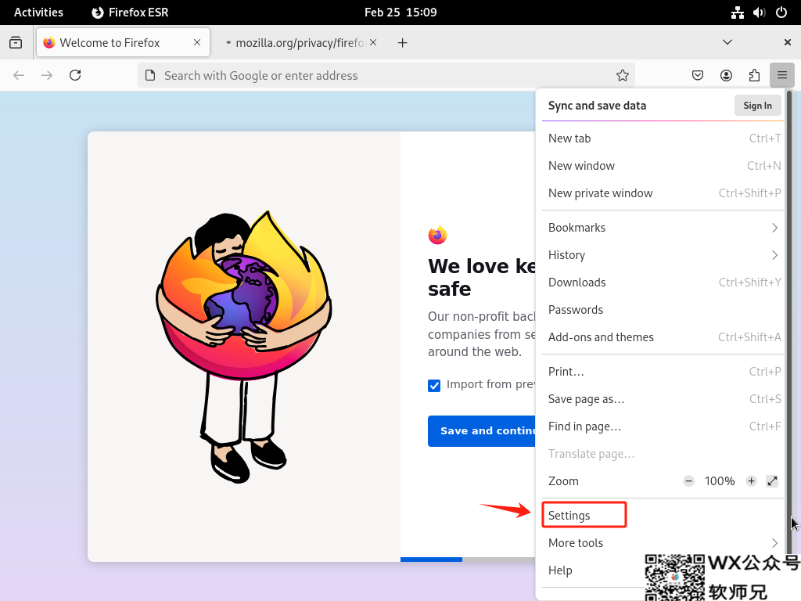Click the page icon in address bar

pyautogui.click(x=150, y=76)
